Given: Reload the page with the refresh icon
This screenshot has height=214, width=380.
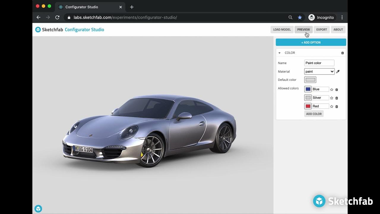Looking at the screenshot, I should (x=57, y=17).
